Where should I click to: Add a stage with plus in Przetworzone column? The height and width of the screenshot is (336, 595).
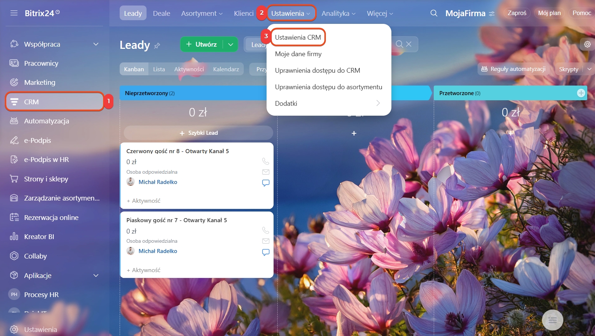[x=581, y=93]
